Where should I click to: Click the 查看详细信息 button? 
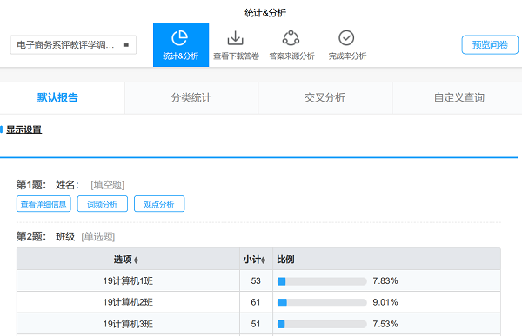point(43,204)
